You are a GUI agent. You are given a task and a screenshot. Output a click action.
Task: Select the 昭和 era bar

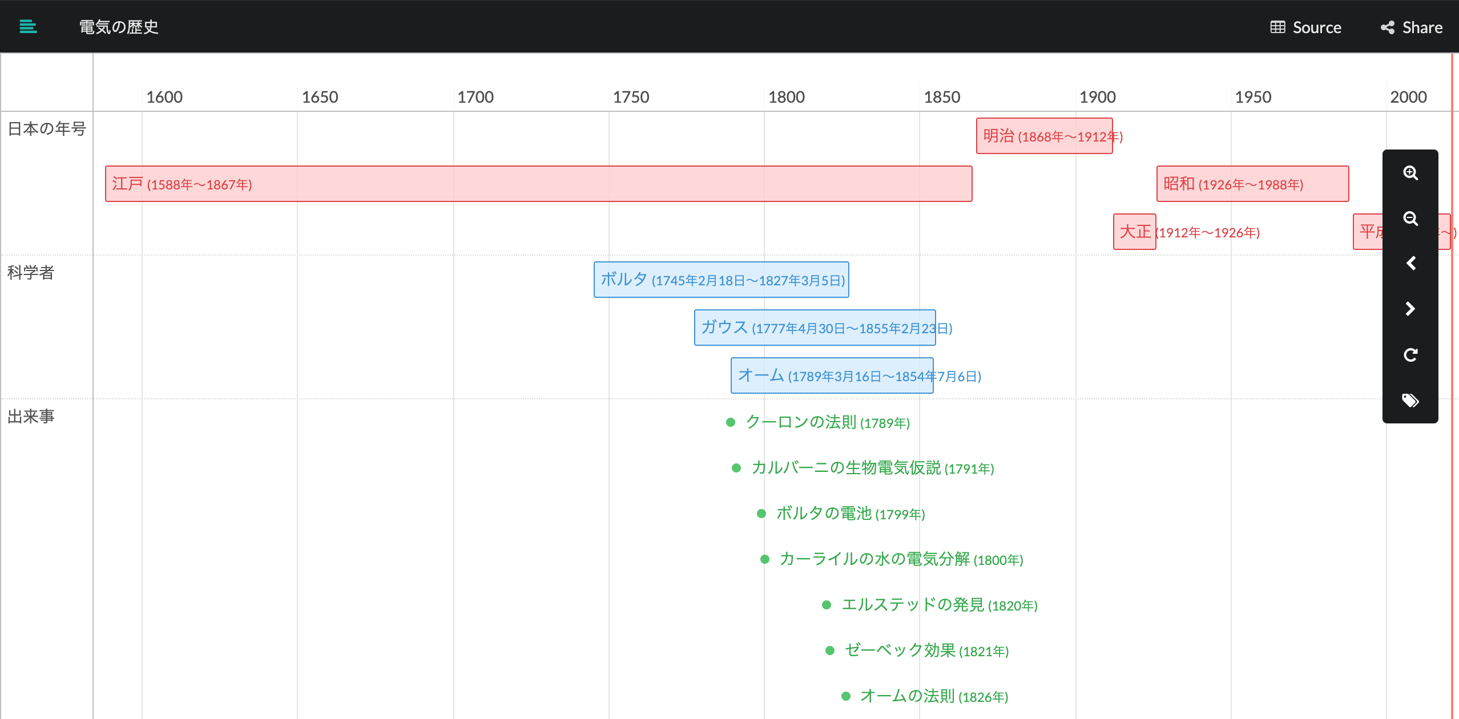tap(1252, 184)
